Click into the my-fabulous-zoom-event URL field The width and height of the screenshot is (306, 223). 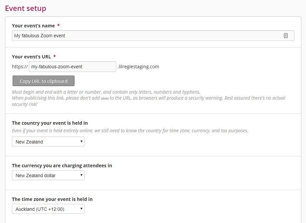tap(73, 67)
